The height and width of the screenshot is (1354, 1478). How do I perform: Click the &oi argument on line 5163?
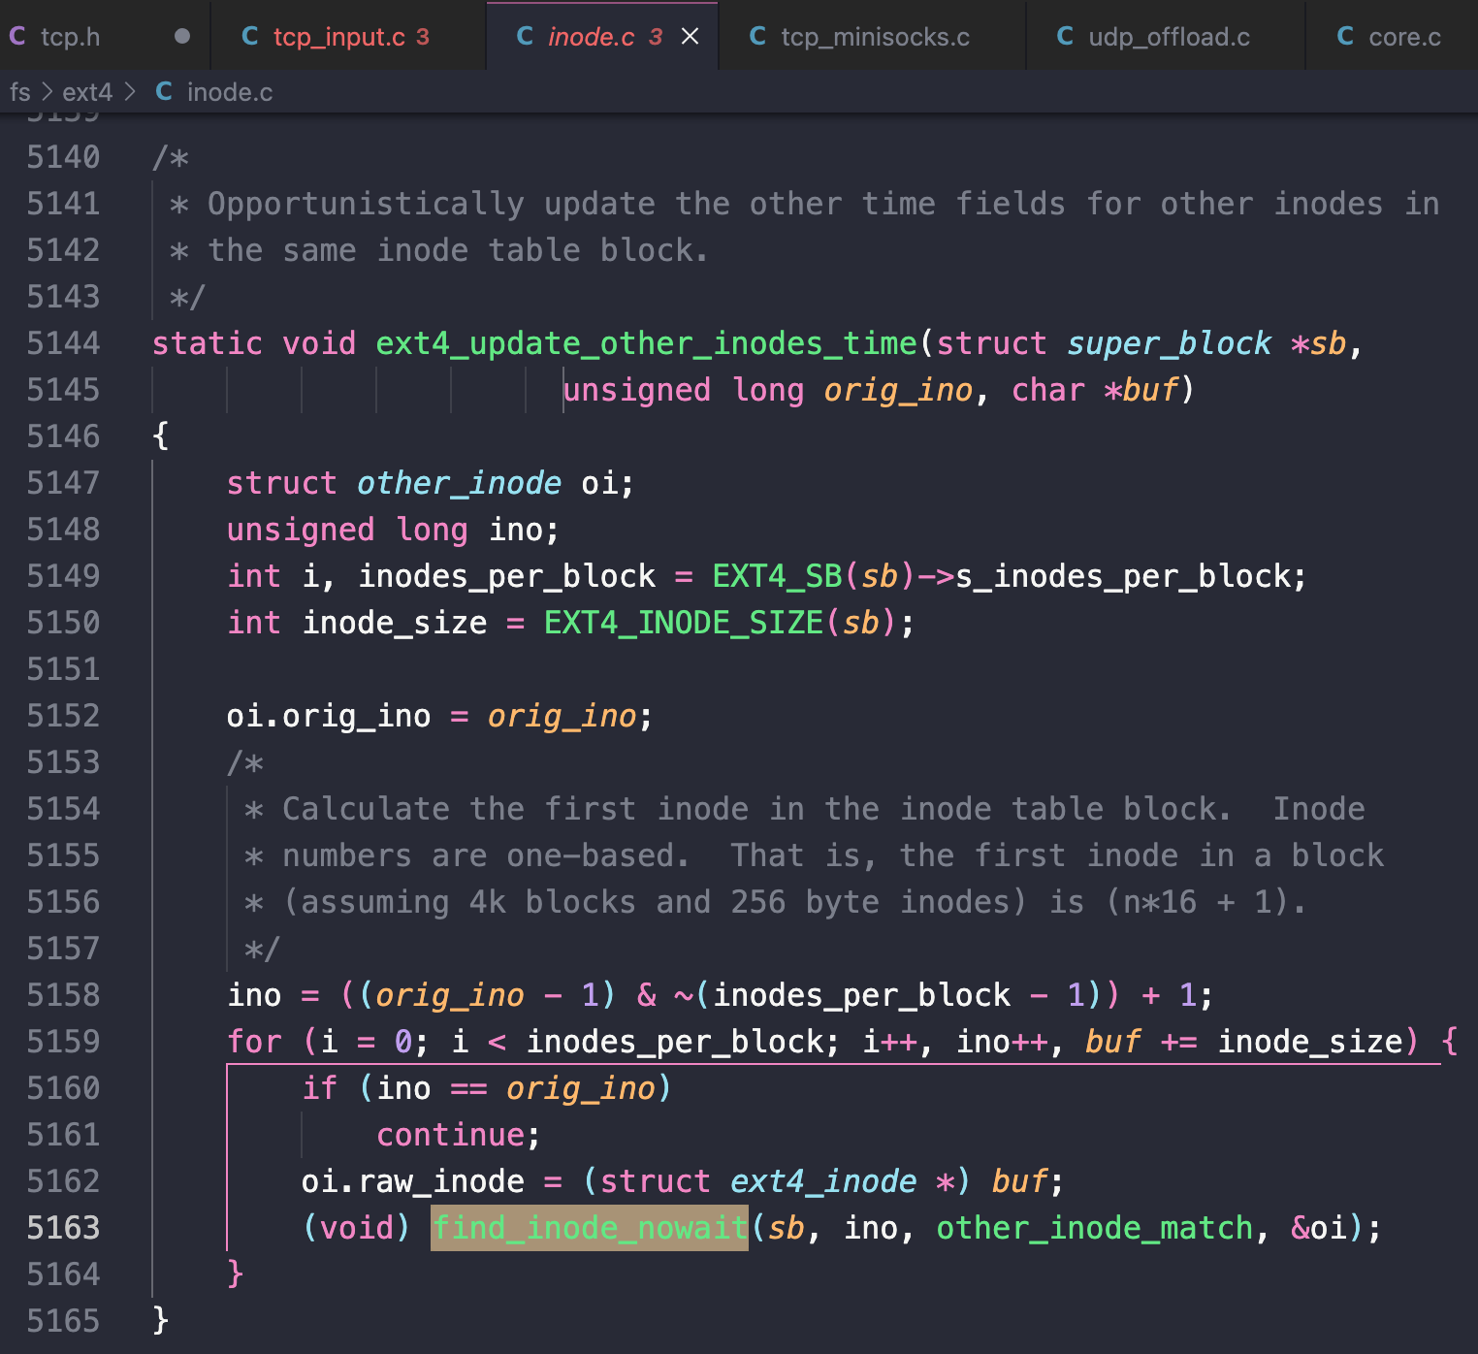1319,1228
